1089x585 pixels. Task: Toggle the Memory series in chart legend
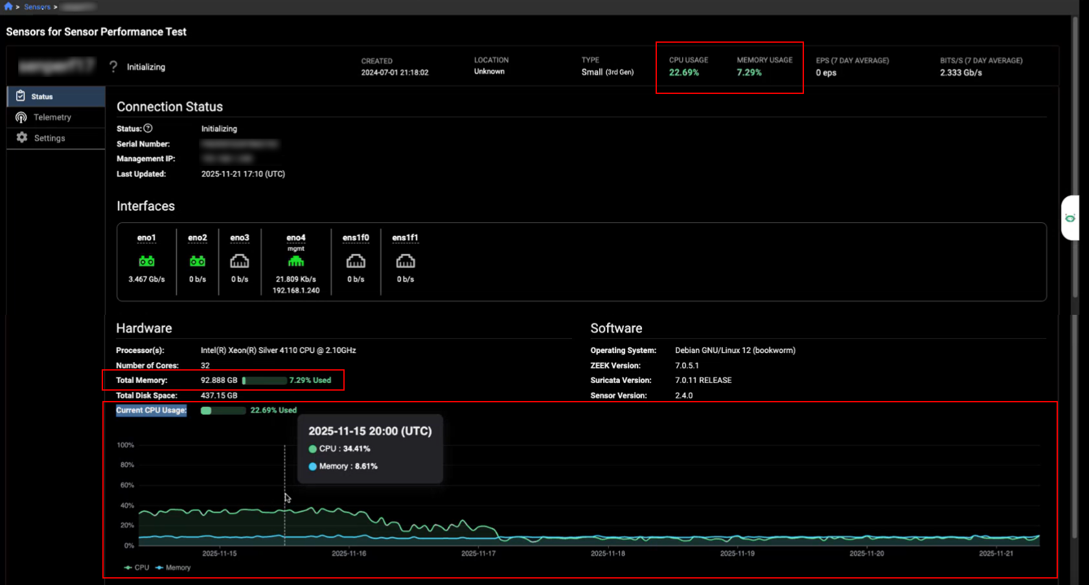point(173,568)
